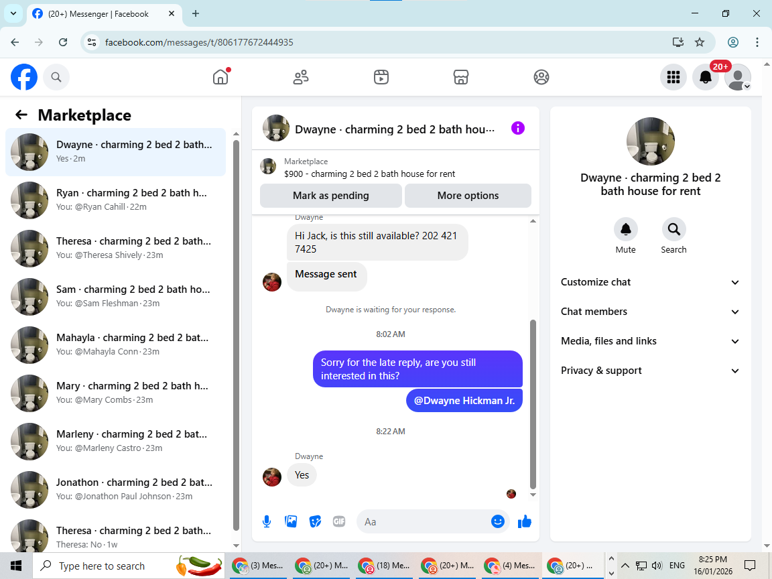Viewport: 772px width, 579px height.
Task: Open Theresa Shively conversation
Action: 116,249
